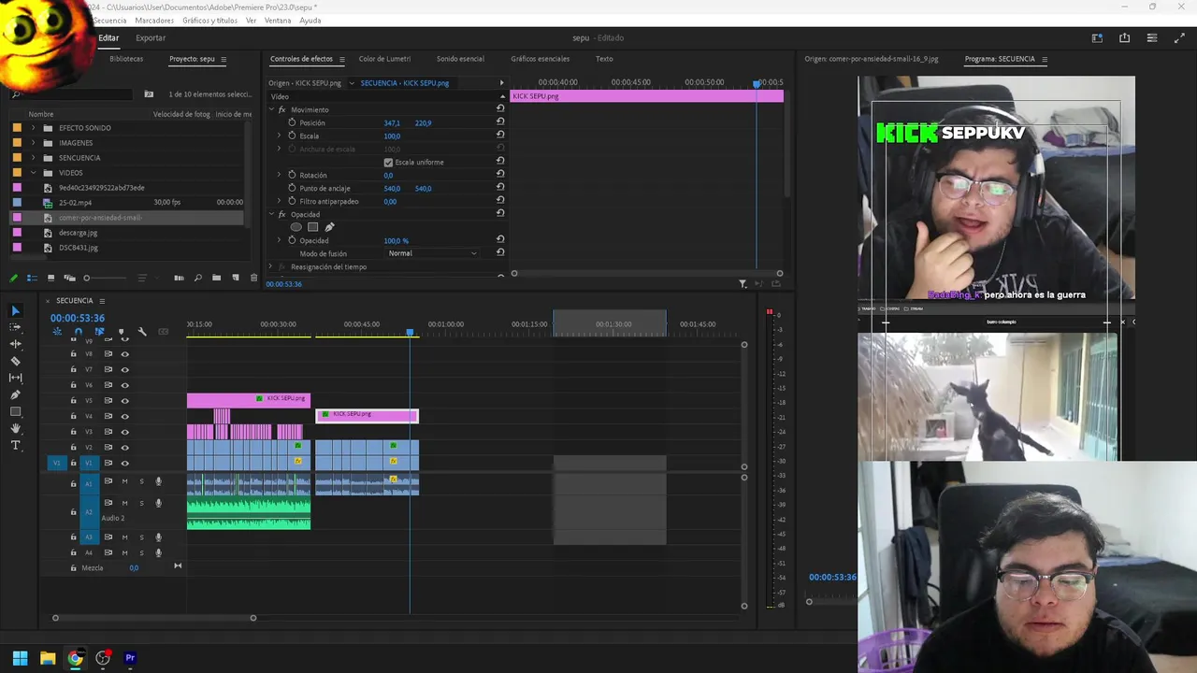Collapse the Movimiento effect group
Screen dimensions: 1197x673
point(271,109)
